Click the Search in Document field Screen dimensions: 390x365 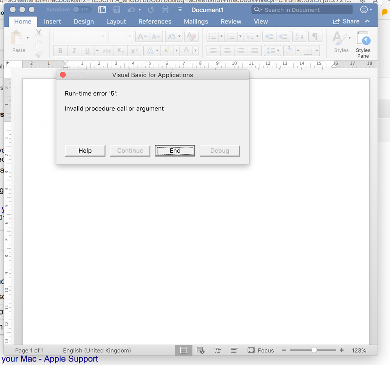[x=302, y=9]
